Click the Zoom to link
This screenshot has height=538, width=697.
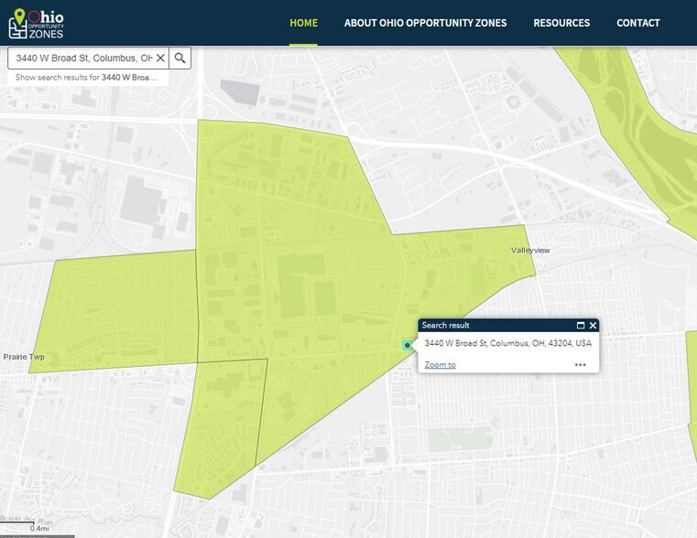(x=440, y=365)
